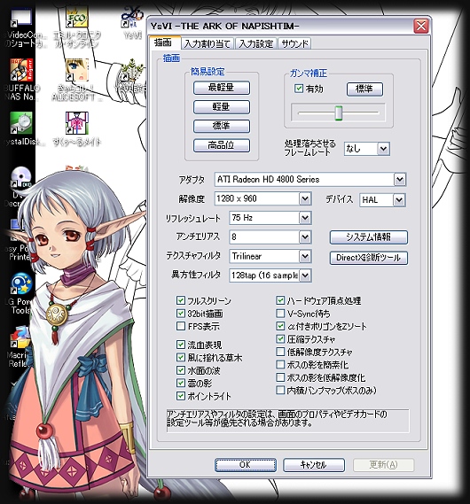Image resolution: width=470 pixels, height=504 pixels.
Task: Toggle the 風に揺れる草木 checkbox
Action: (x=181, y=358)
